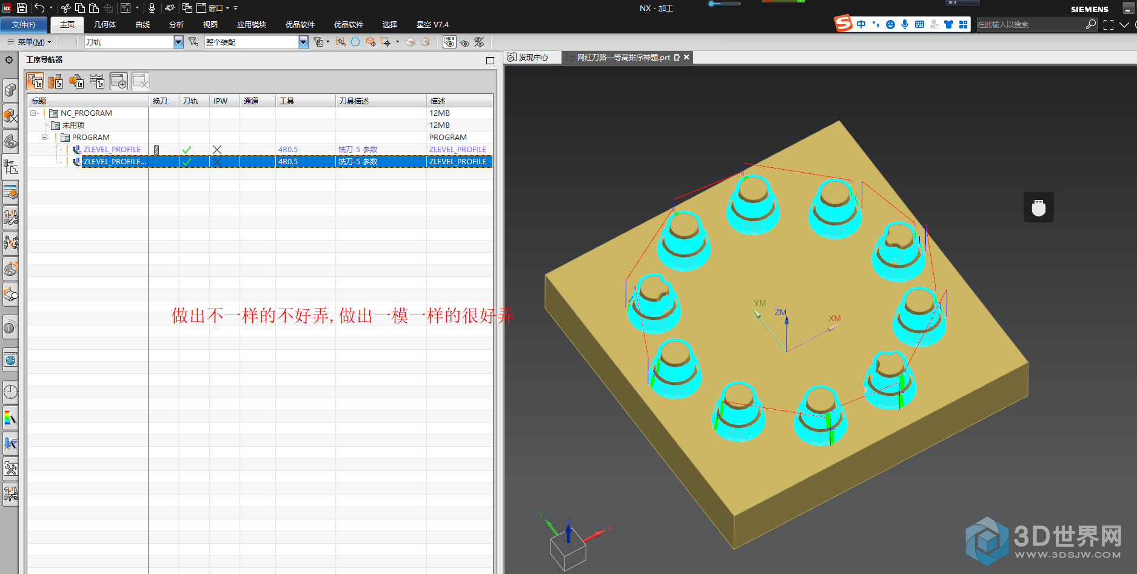Open the 窗口 window menu
This screenshot has height=574, width=1137.
point(212,8)
